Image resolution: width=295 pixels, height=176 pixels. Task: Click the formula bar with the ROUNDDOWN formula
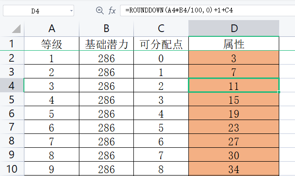coord(208,11)
